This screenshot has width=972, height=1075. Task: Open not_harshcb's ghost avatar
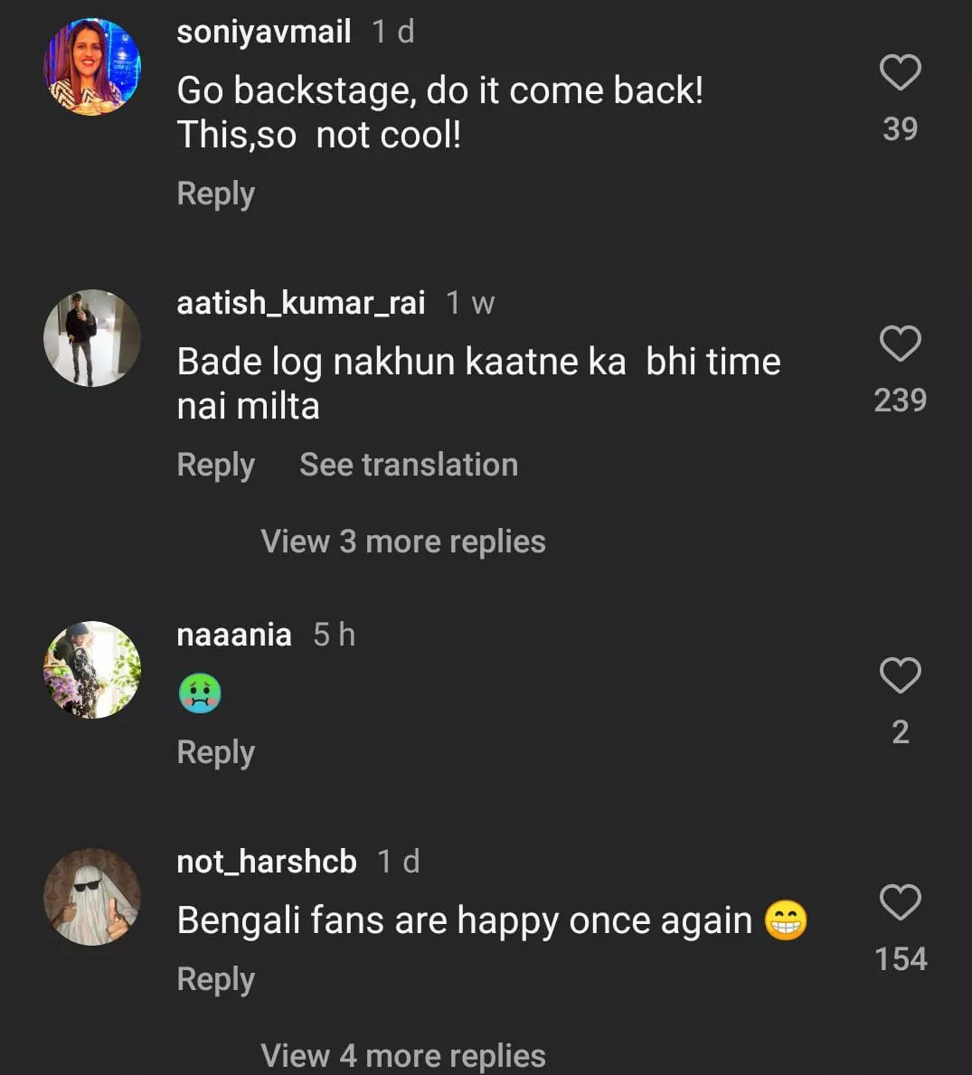pyautogui.click(x=92, y=897)
